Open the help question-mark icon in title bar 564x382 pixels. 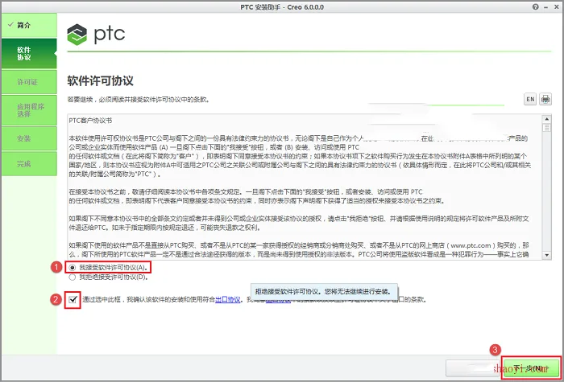[x=536, y=6]
